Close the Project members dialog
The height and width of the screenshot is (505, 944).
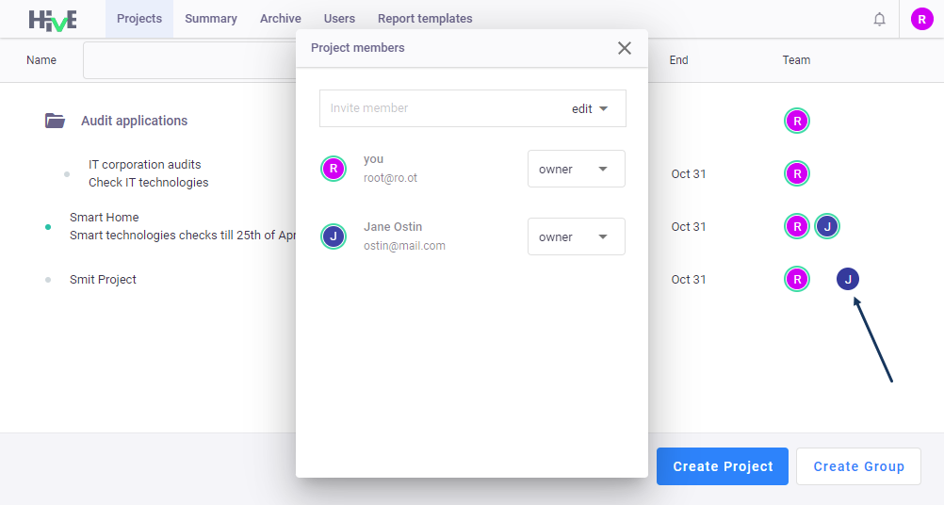tap(625, 48)
